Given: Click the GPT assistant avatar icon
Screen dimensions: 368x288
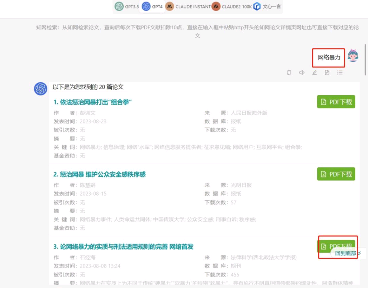Looking at the screenshot, I should [x=40, y=89].
